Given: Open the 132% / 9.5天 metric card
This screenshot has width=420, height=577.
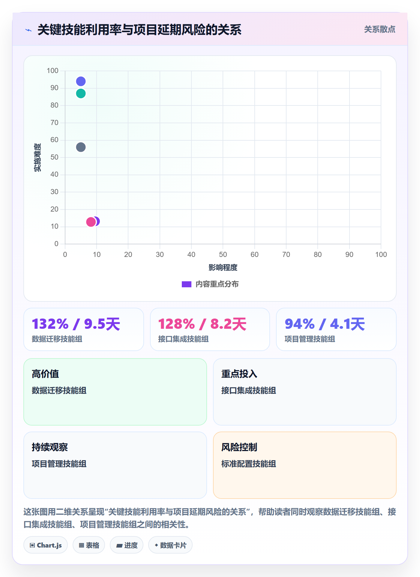Looking at the screenshot, I should 84,329.
